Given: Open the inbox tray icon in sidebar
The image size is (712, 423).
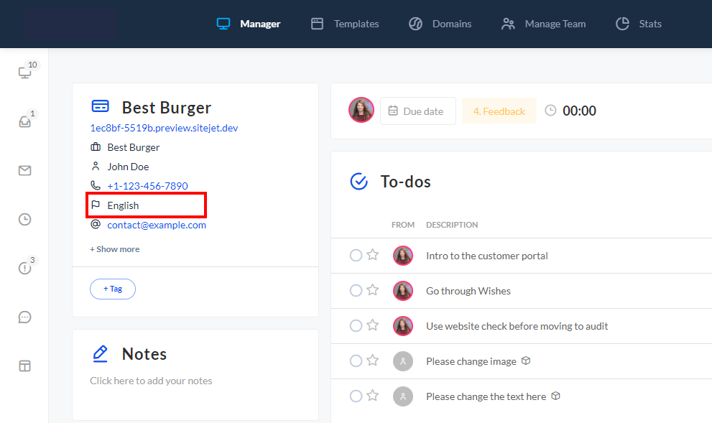Looking at the screenshot, I should (25, 121).
